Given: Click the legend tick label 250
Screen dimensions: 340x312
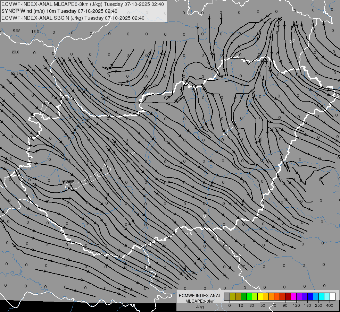Looking at the screenshot, I should (x=318, y=305).
